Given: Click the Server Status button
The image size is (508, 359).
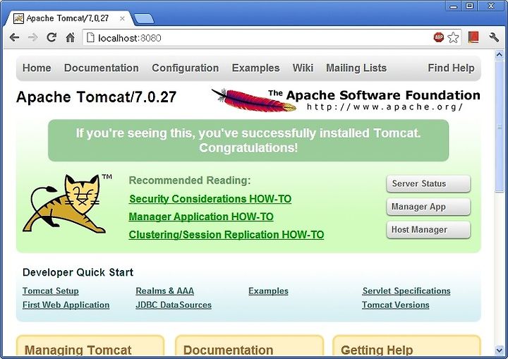Looking at the screenshot, I should [428, 183].
